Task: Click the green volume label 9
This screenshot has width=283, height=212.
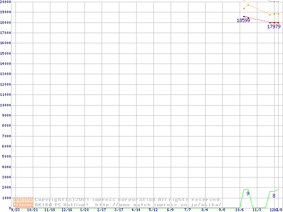Action: 248,193
